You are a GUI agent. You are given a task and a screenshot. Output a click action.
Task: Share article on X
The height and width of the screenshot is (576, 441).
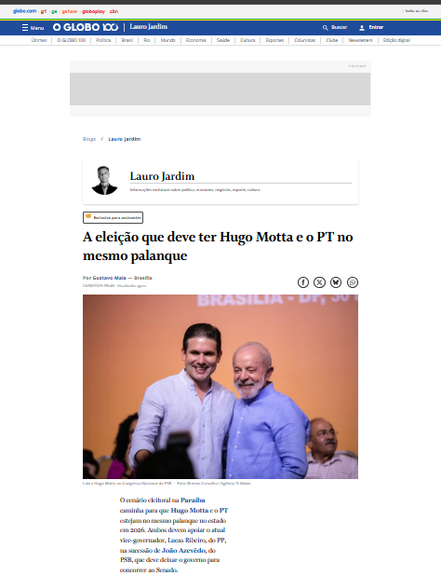(x=320, y=282)
